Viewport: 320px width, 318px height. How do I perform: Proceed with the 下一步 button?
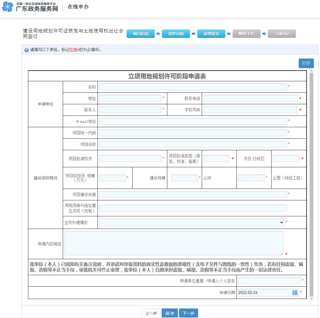188,313
